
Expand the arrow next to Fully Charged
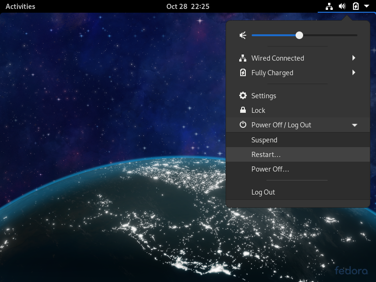354,72
